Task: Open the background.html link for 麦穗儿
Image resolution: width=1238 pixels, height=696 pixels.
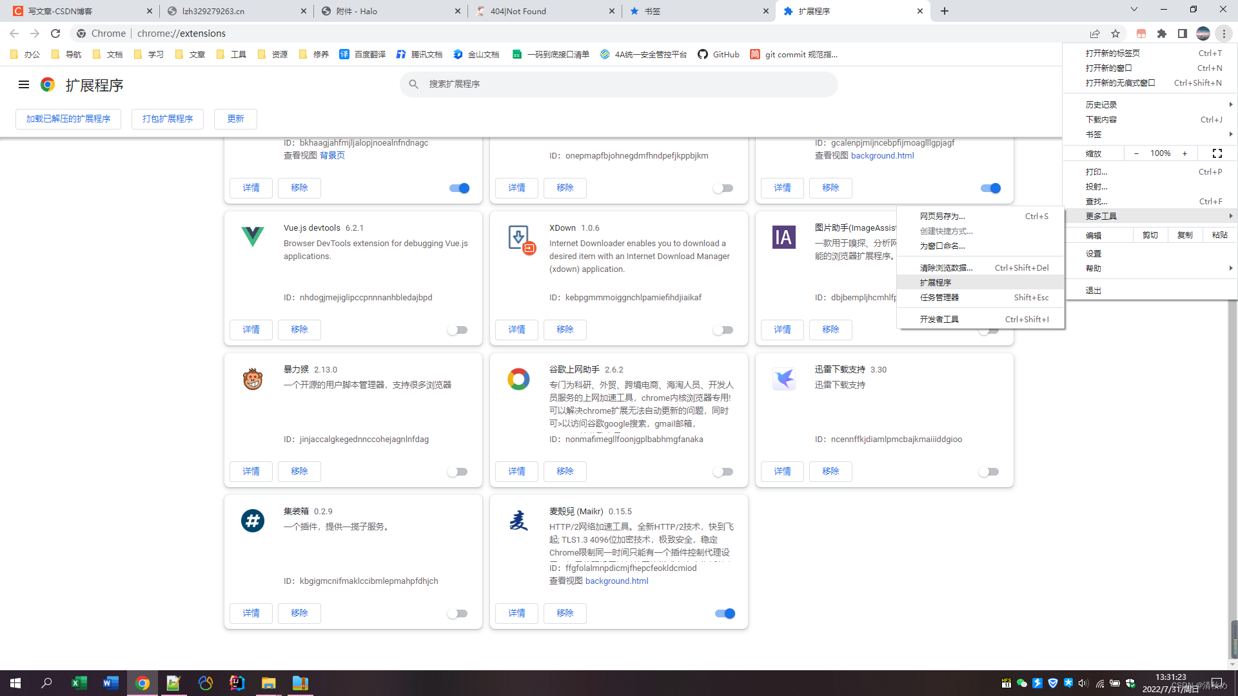Action: 616,581
